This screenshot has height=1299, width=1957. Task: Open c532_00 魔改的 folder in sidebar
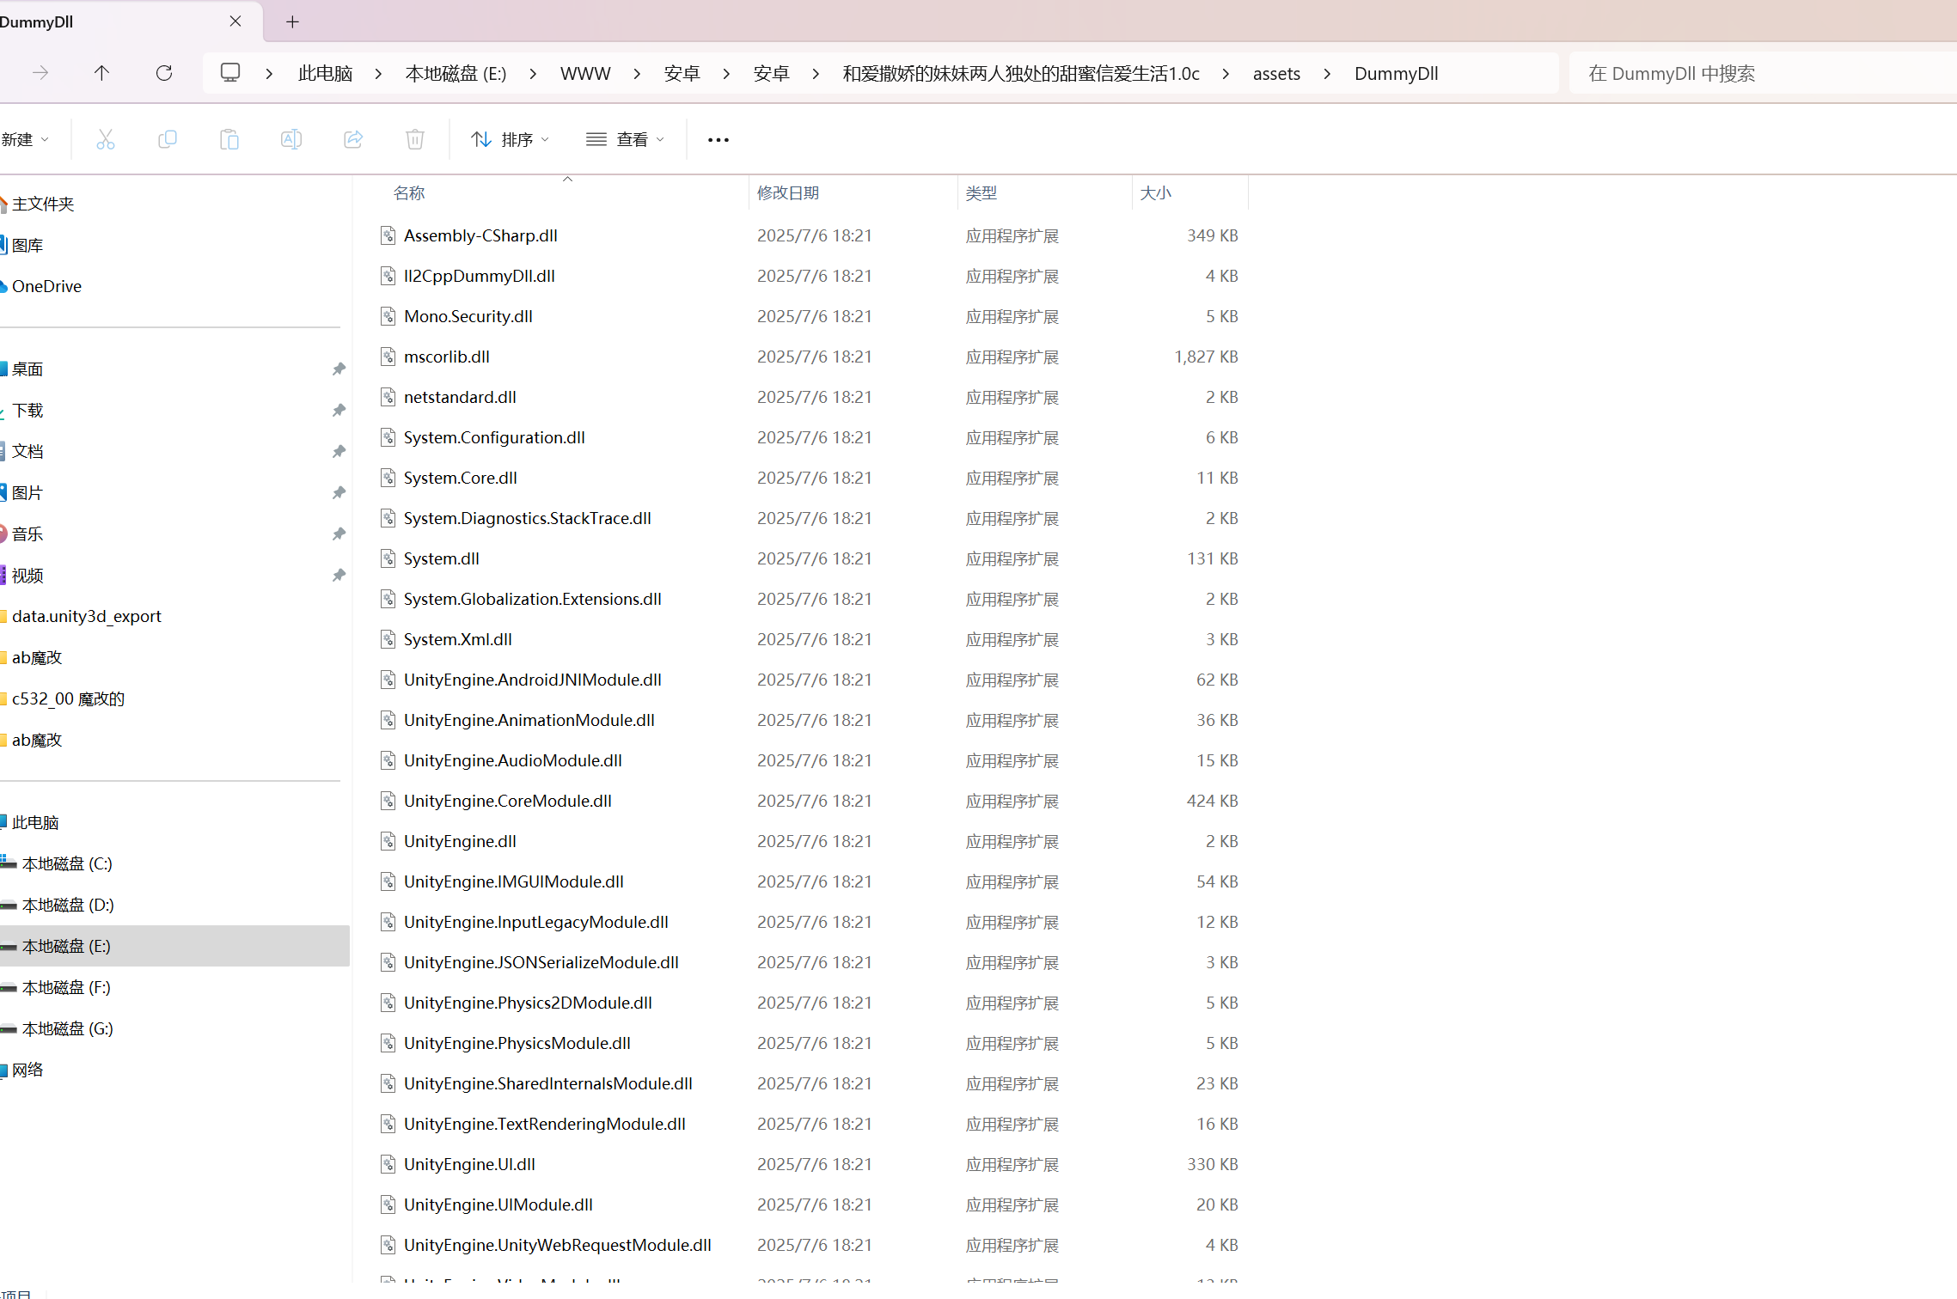tap(68, 699)
